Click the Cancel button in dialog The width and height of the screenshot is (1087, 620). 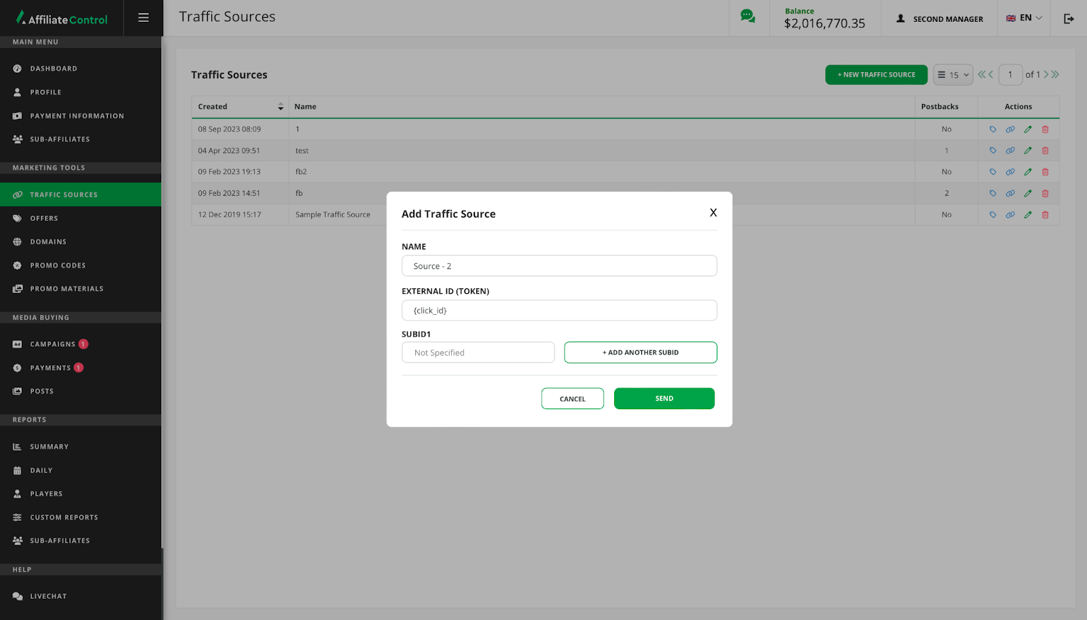pos(572,399)
